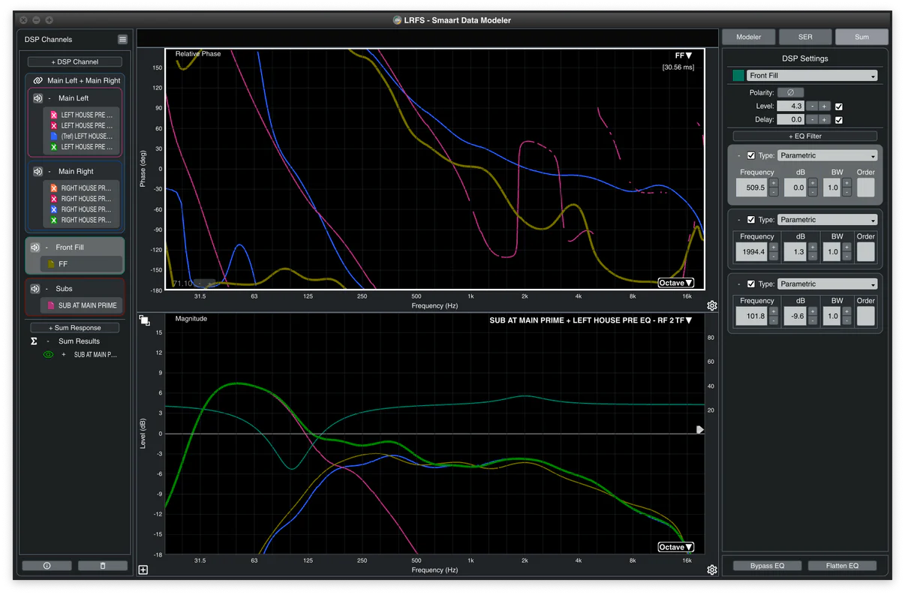Image resolution: width=905 pixels, height=595 pixels.
Task: Uncheck the Delay enable checkbox
Action: (839, 119)
